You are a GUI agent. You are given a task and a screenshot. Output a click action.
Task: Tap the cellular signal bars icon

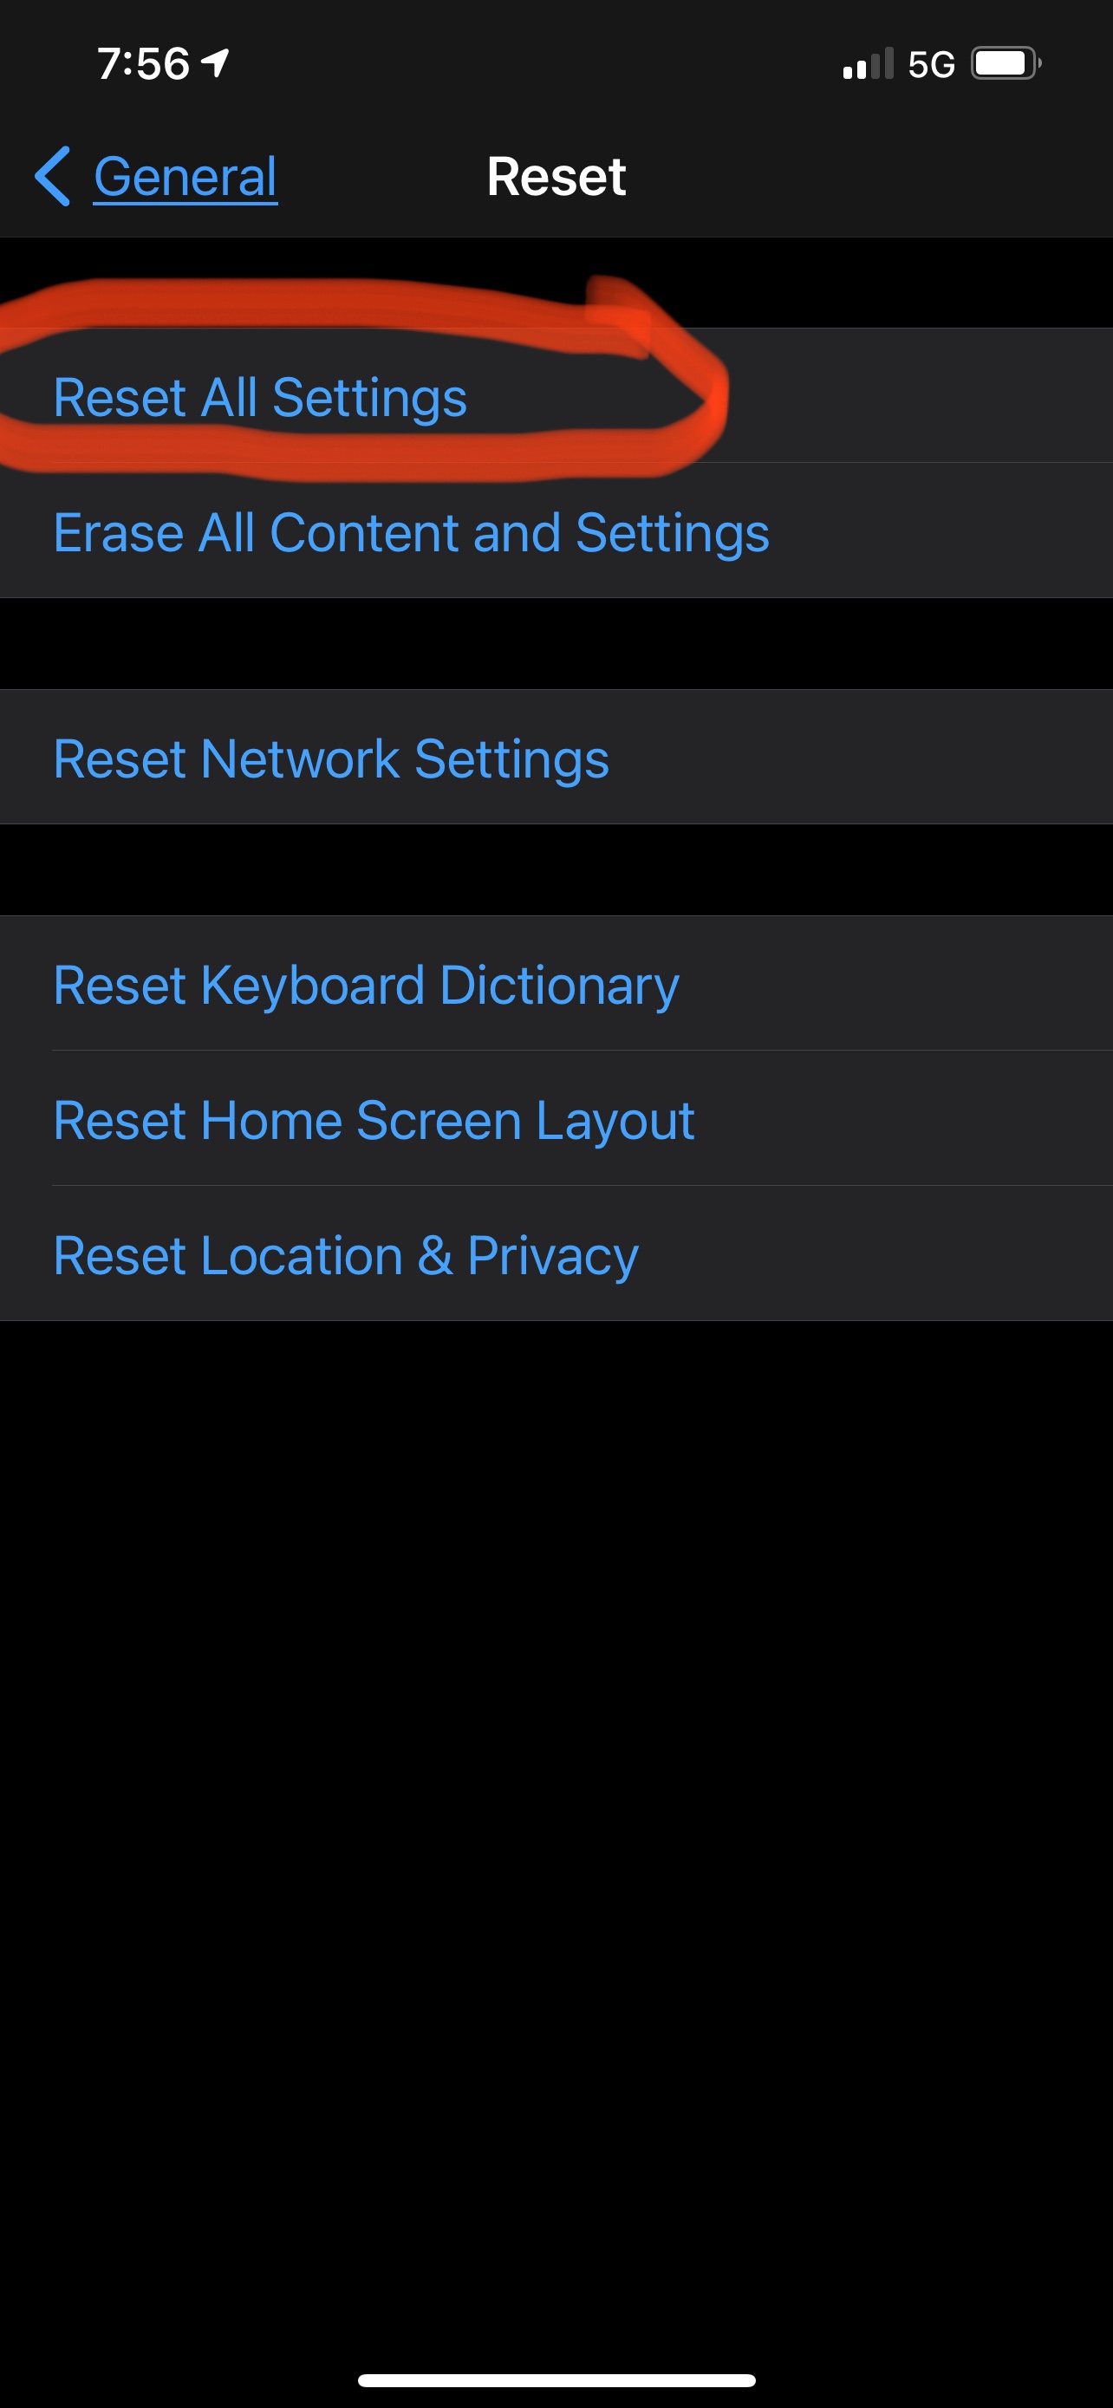[869, 63]
